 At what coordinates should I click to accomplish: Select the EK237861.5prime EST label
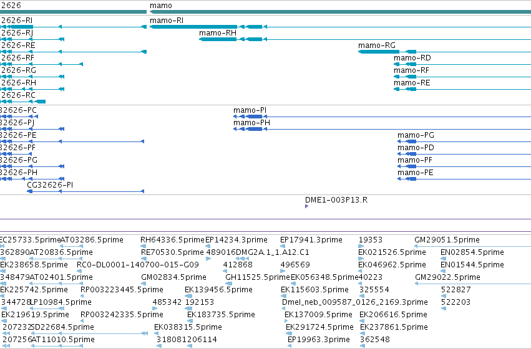[x=394, y=327]
